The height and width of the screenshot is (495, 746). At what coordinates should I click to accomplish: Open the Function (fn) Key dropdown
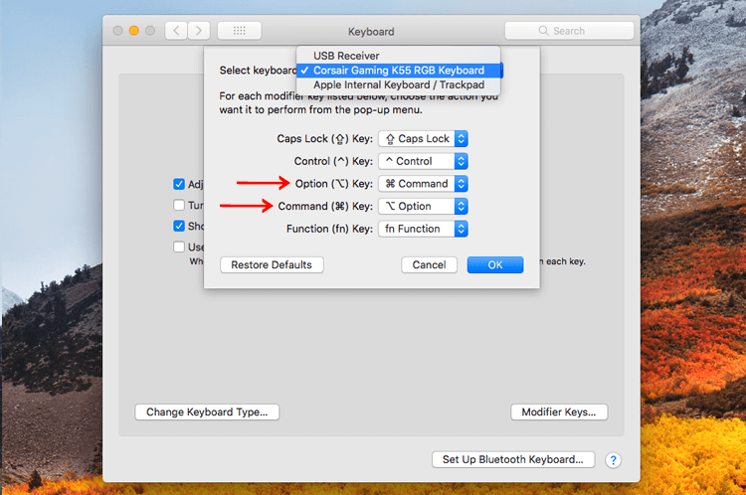[x=423, y=229]
